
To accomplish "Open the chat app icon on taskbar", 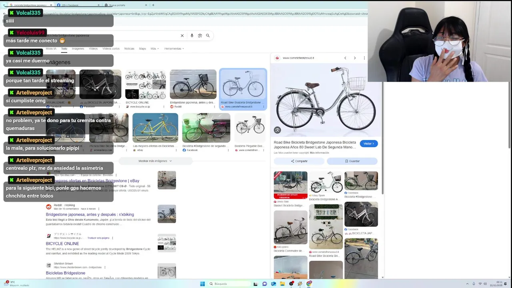I will pyautogui.click(x=264, y=284).
